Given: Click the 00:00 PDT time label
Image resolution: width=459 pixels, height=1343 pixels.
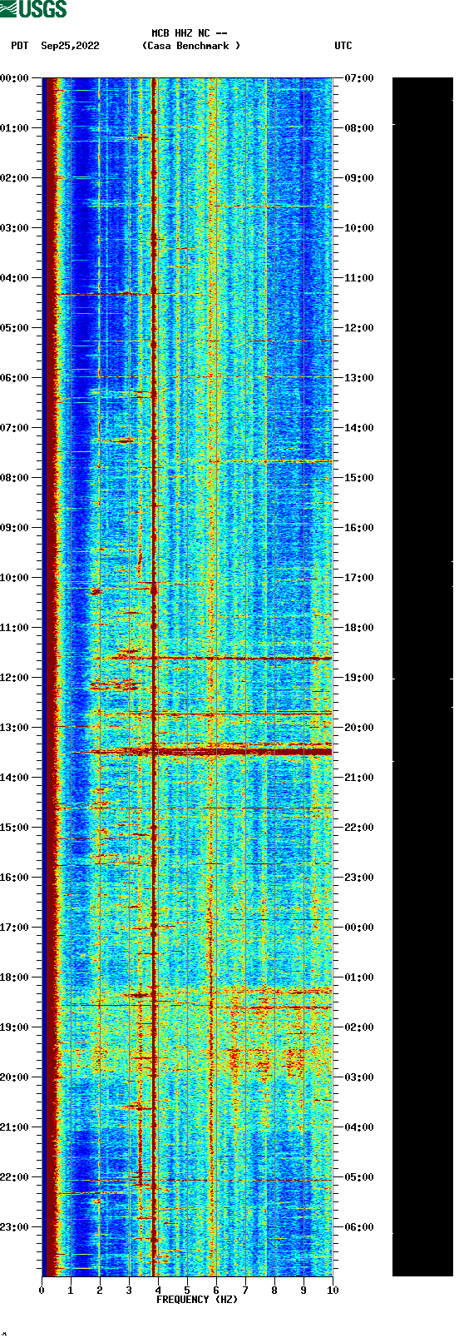Looking at the screenshot, I should click(15, 78).
